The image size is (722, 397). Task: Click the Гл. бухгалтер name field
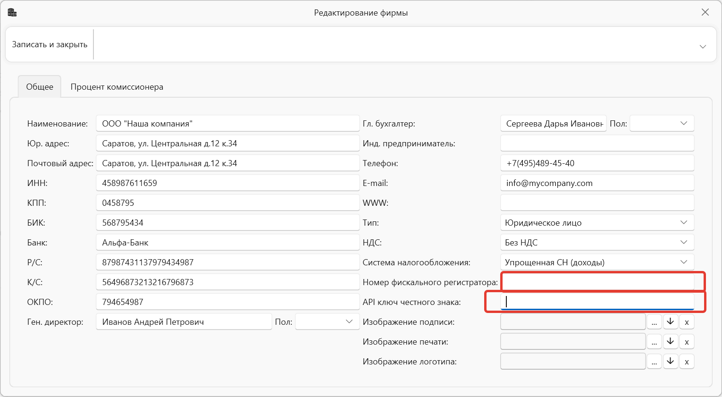[554, 123]
